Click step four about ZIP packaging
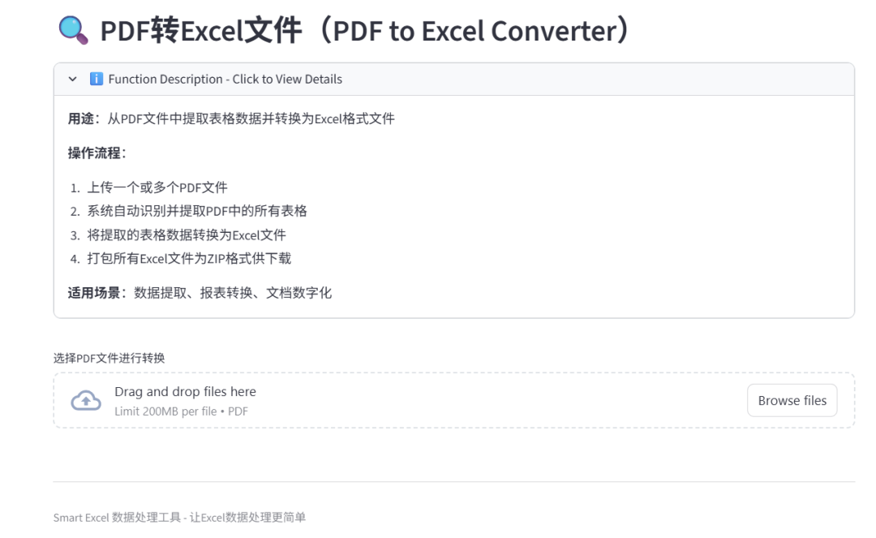 (x=189, y=259)
